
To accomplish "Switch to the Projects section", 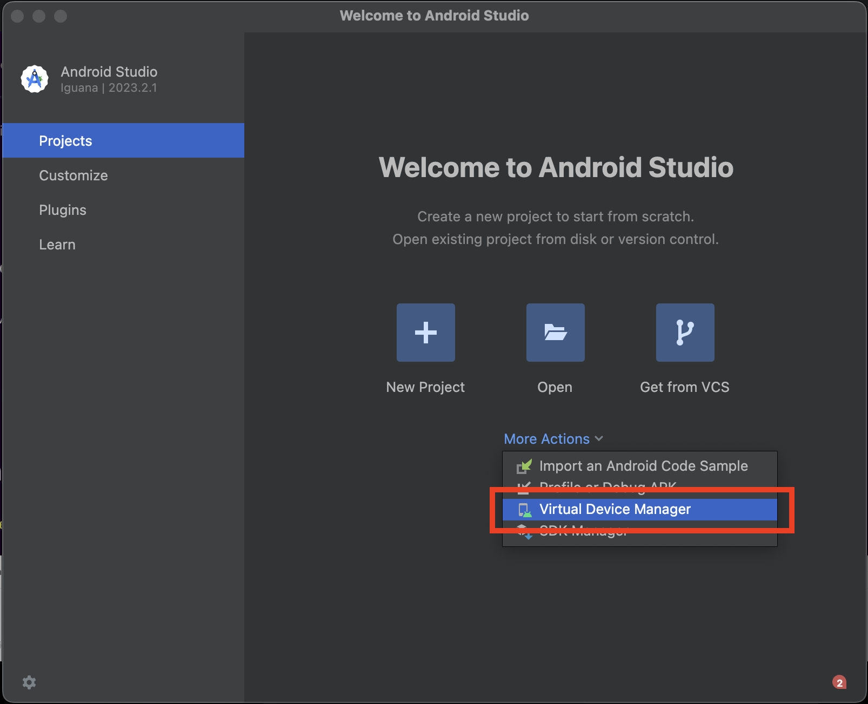I will pyautogui.click(x=65, y=140).
